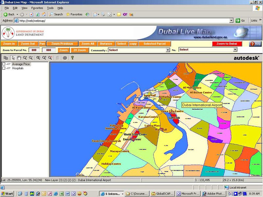Click the orange Select button
Screen dimensions: 263x197
(x=122, y=44)
